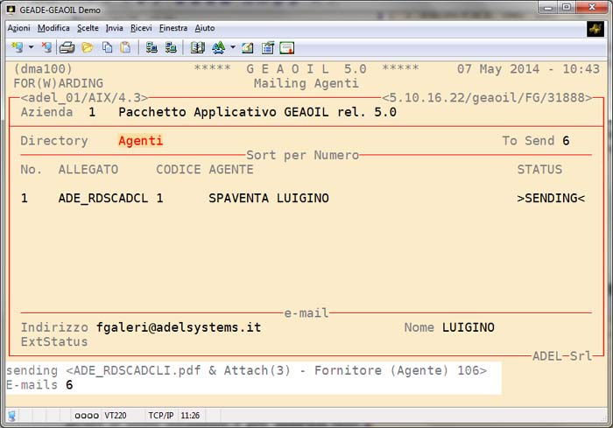Open the Modifica menu
Image resolution: width=613 pixels, height=428 pixels.
(x=53, y=28)
